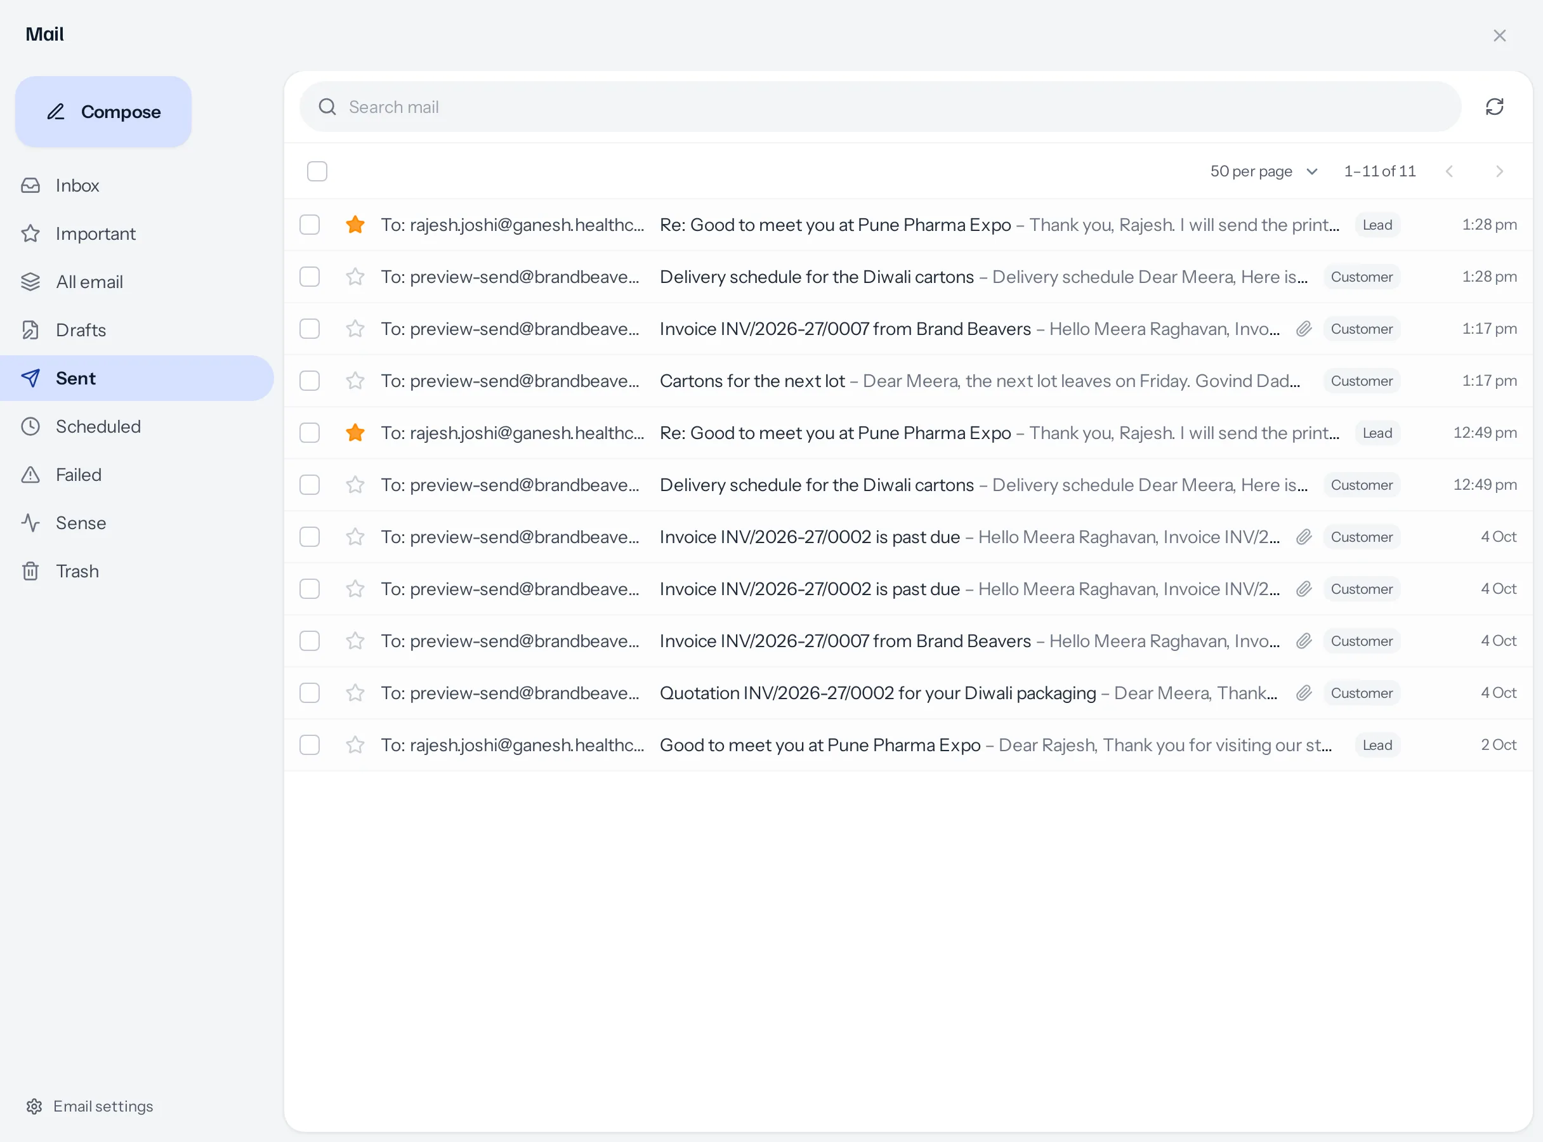Unstar the 12:49 pm Pune Pharma Expo reply

(x=355, y=433)
